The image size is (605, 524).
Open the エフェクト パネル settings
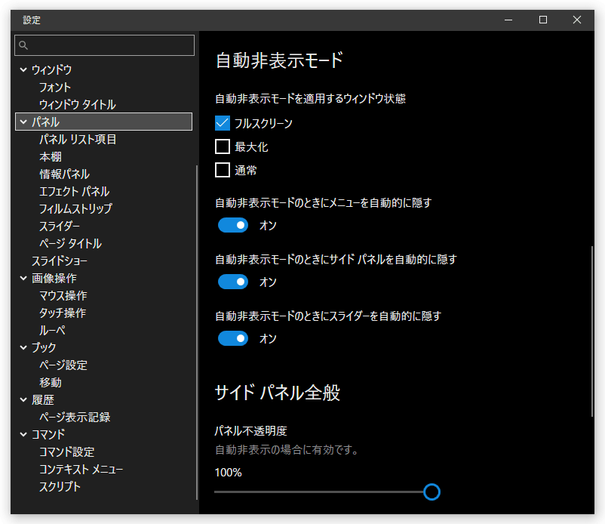[74, 192]
